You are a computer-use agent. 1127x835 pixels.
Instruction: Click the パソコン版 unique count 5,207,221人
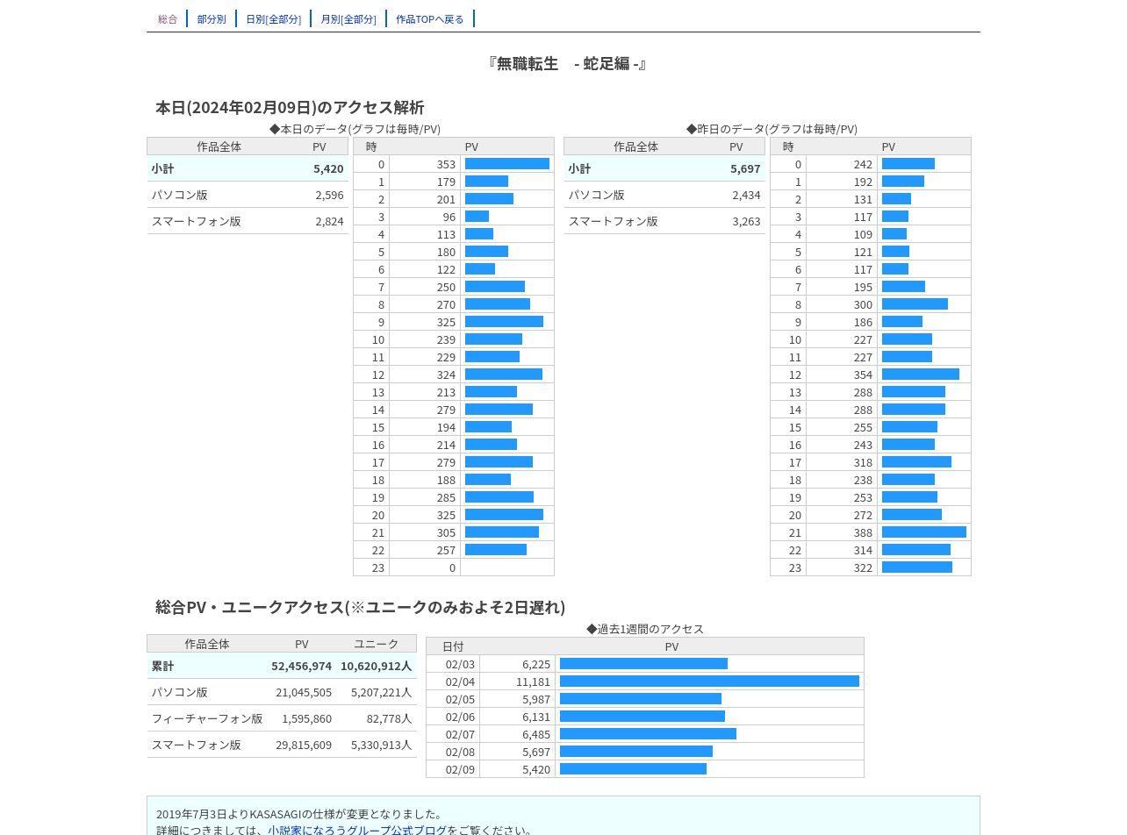point(381,692)
